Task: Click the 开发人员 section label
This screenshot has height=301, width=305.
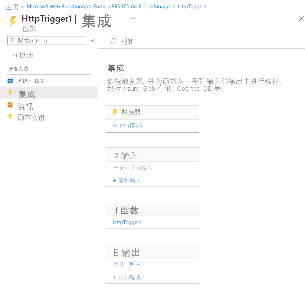Action: 19,69
